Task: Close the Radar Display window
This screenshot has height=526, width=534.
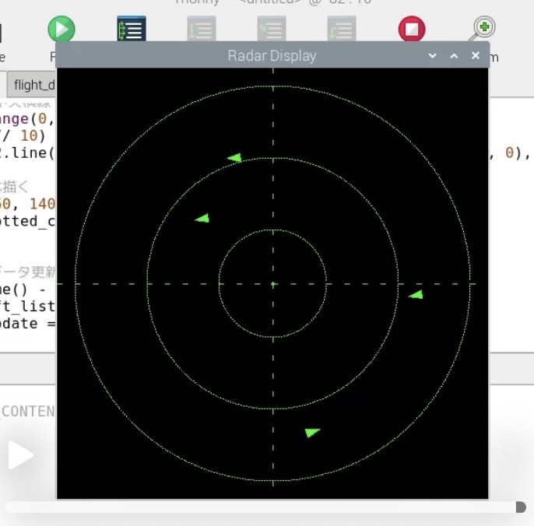Action: click(476, 55)
